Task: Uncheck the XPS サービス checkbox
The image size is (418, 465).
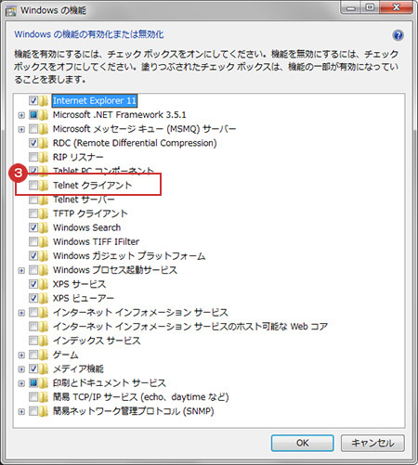Action: point(33,284)
